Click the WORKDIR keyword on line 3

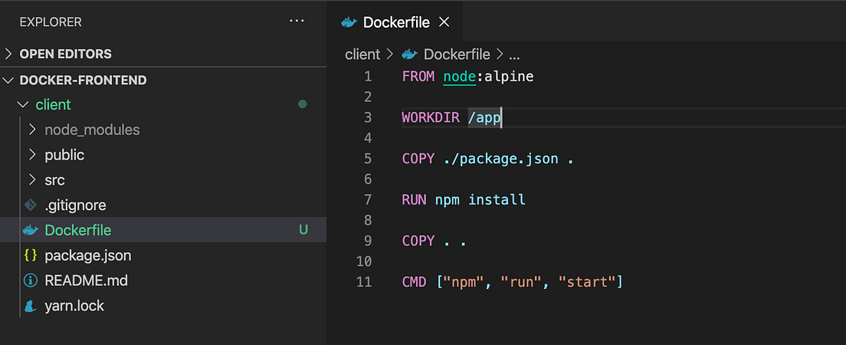pos(431,118)
